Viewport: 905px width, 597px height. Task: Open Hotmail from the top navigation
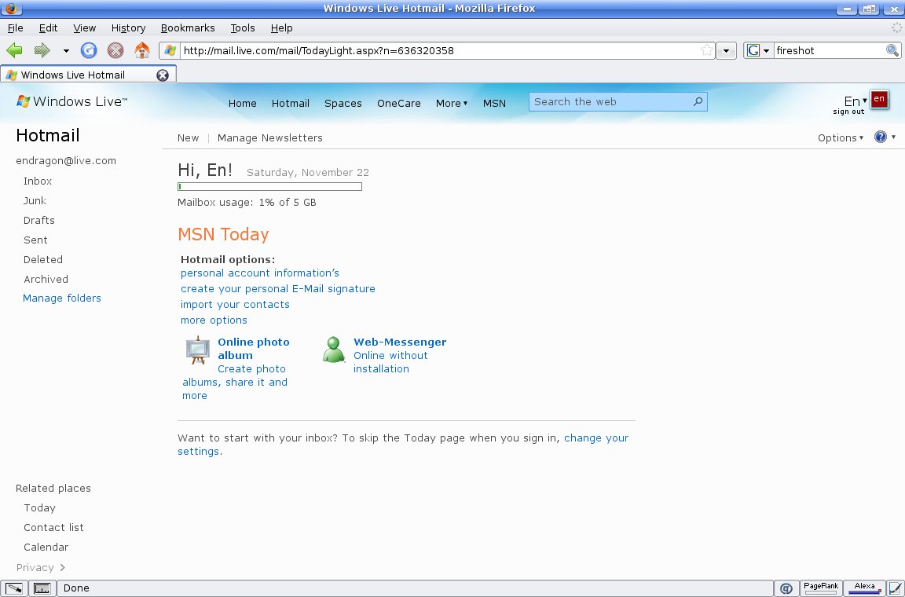(x=291, y=104)
